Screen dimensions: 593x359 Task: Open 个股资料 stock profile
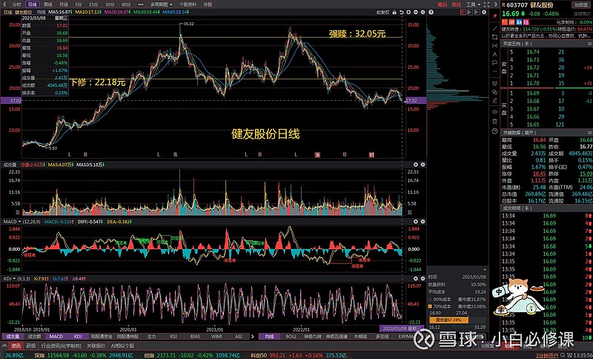point(188,4)
